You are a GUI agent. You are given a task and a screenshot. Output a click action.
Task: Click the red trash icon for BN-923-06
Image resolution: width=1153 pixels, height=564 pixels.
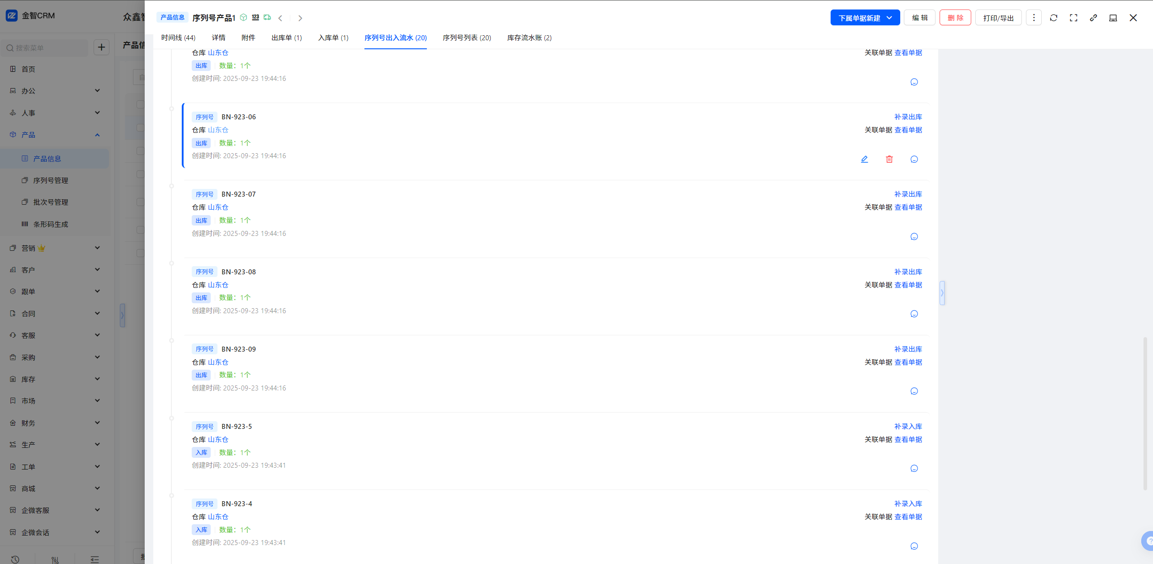pos(889,159)
